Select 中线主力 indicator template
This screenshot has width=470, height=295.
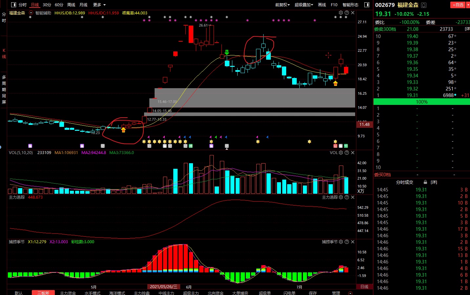166,293
